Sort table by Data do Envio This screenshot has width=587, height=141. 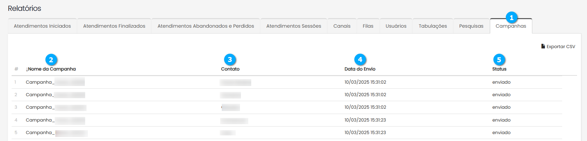pos(360,69)
